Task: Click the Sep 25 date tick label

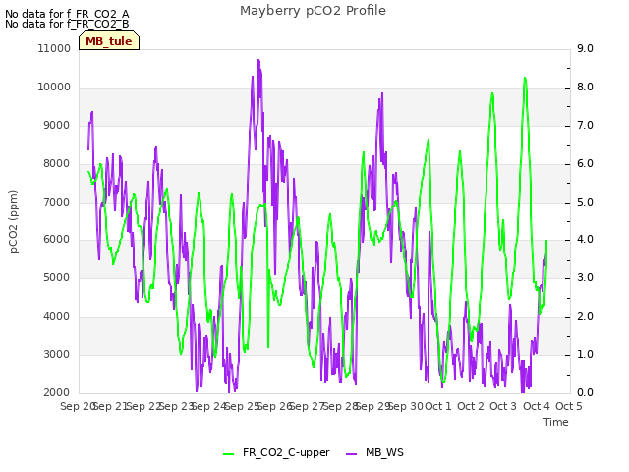Action: (242, 406)
